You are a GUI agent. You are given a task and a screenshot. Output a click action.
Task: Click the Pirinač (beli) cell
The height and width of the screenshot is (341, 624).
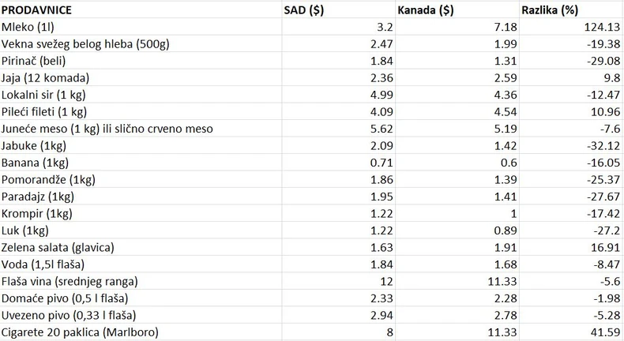(x=38, y=59)
